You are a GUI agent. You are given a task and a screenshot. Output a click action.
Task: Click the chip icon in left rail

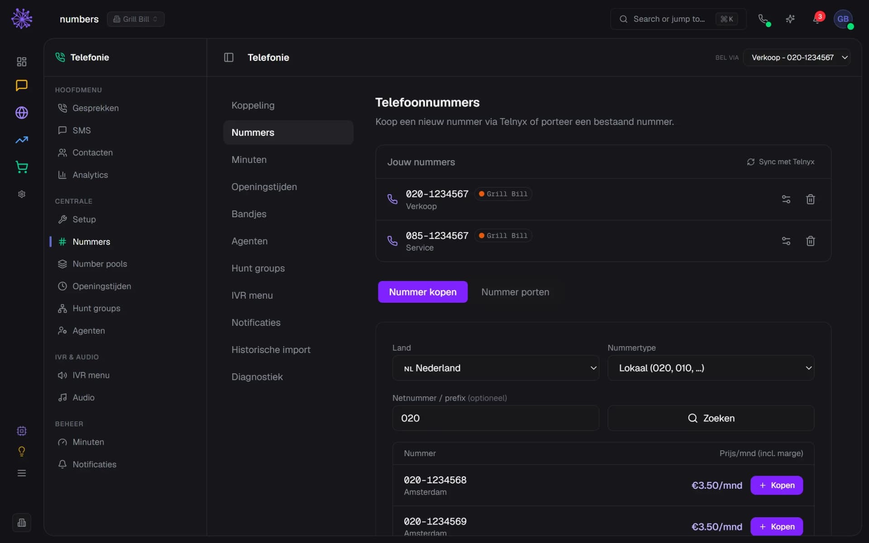(x=22, y=431)
